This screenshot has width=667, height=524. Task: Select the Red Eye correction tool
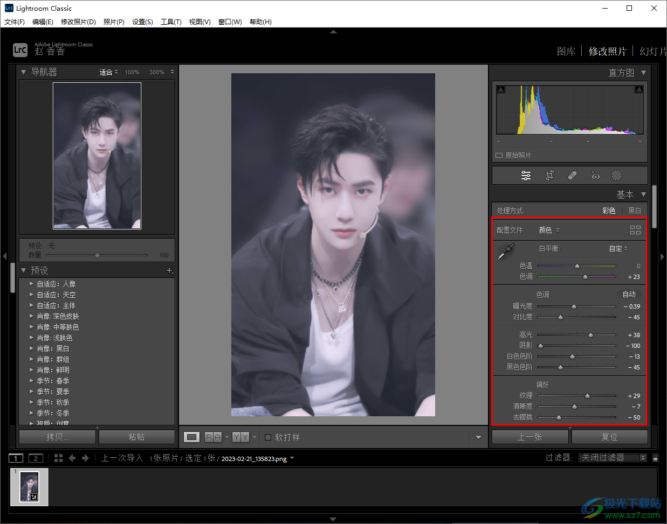pos(595,176)
